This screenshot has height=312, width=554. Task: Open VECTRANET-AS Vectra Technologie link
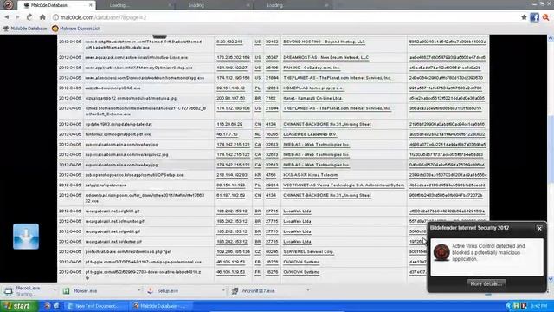coord(344,185)
